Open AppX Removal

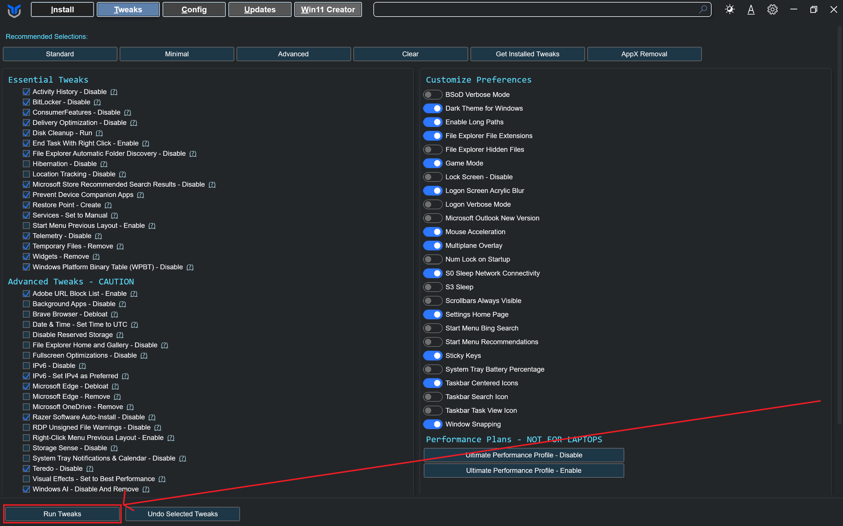point(645,54)
